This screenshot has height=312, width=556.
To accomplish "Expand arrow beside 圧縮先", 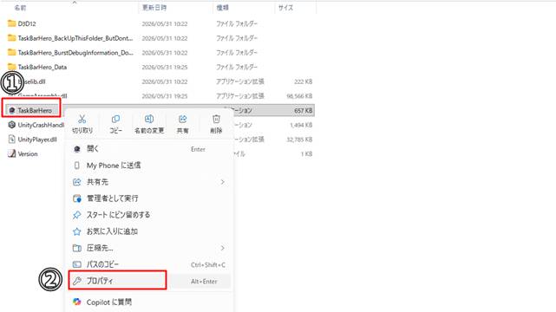I will (x=223, y=248).
